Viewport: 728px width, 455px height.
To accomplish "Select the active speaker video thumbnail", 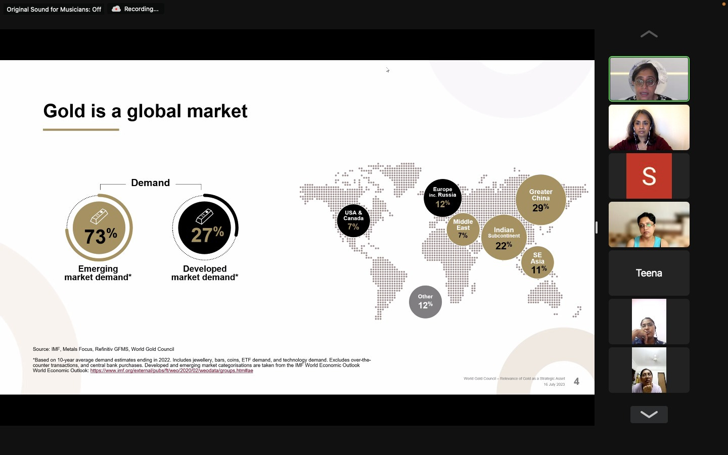I will [649, 79].
